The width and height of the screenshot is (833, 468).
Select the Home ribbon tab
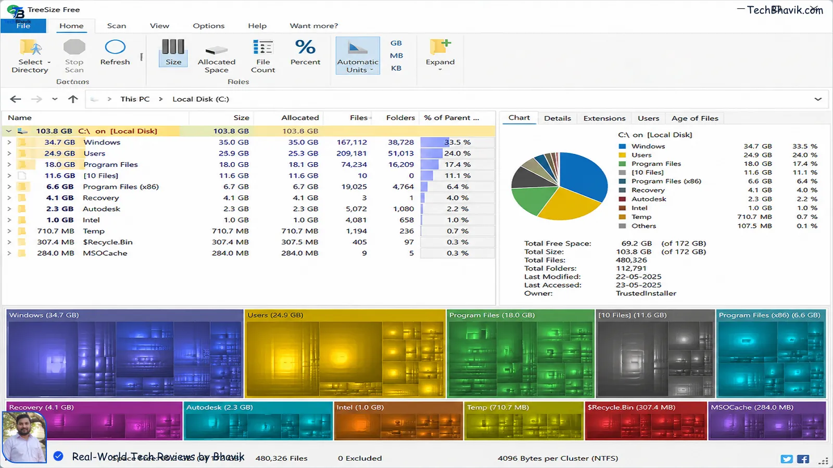click(x=71, y=25)
